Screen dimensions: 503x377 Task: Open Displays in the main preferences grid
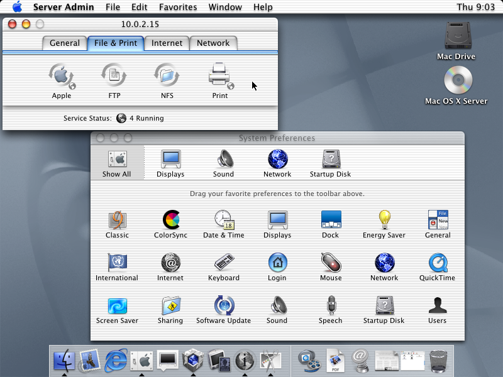277,224
